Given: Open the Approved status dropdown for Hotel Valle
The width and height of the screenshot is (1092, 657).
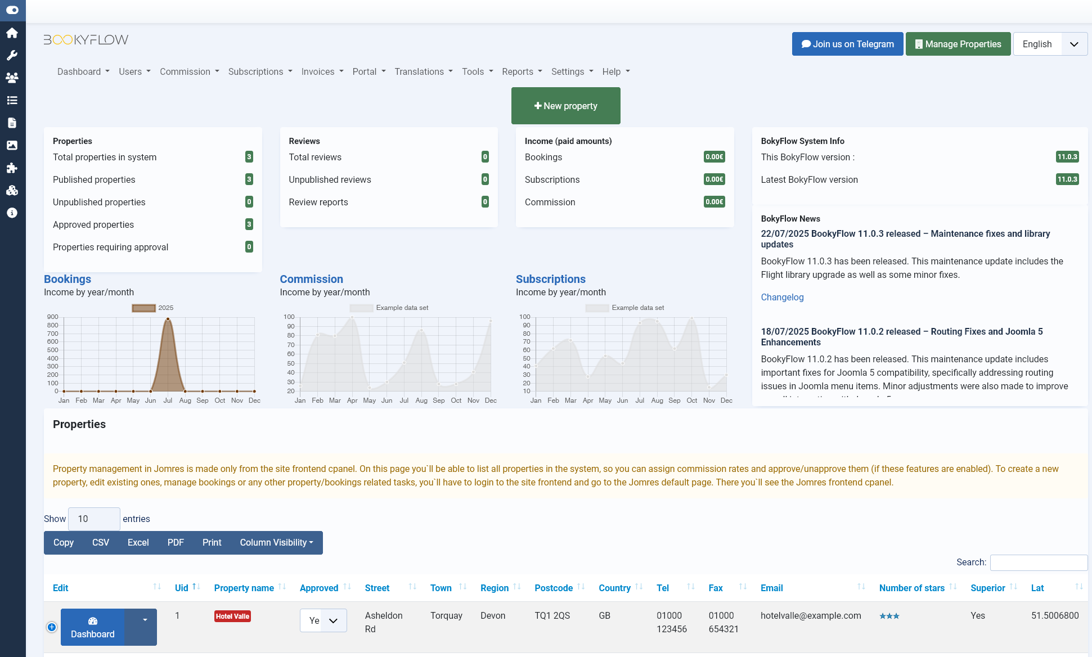Looking at the screenshot, I should pos(323,620).
